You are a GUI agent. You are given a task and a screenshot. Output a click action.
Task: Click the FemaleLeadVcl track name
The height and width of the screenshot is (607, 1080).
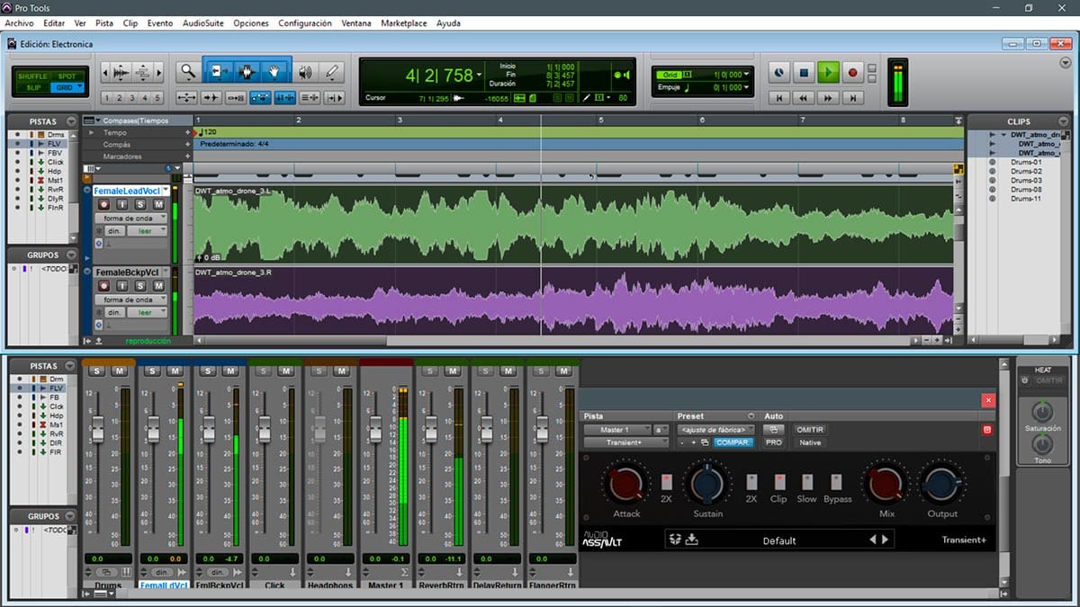pyautogui.click(x=128, y=191)
